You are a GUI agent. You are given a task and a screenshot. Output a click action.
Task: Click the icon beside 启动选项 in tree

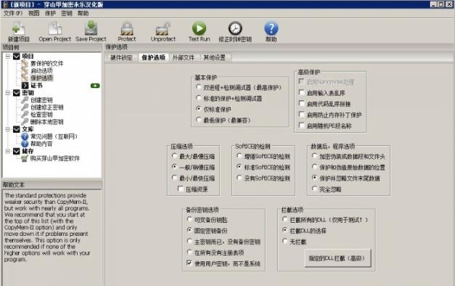click(25, 70)
